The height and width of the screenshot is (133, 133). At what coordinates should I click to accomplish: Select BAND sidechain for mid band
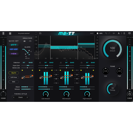point(72,63)
